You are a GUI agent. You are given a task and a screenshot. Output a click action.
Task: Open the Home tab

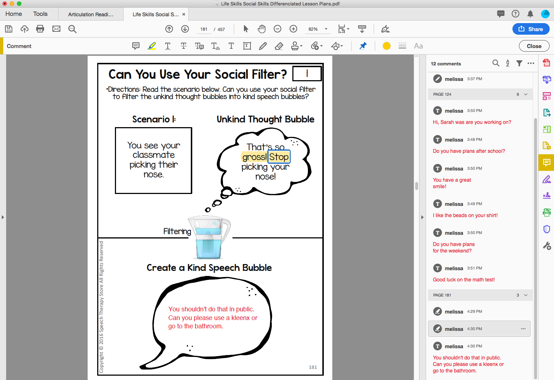click(x=14, y=14)
